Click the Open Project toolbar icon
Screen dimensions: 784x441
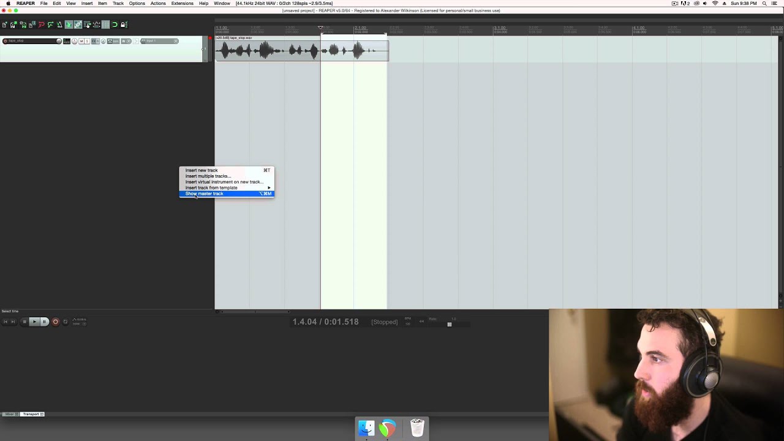(13, 24)
